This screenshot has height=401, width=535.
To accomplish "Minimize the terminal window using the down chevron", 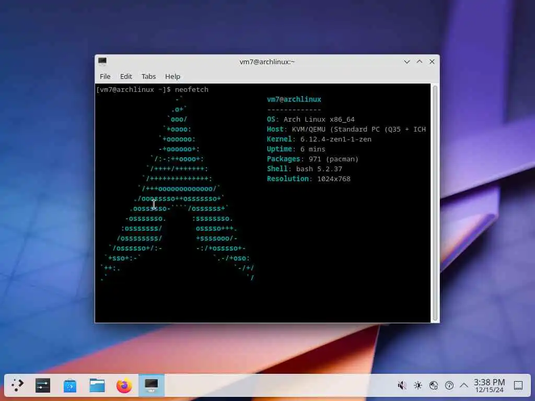I will (x=406, y=62).
